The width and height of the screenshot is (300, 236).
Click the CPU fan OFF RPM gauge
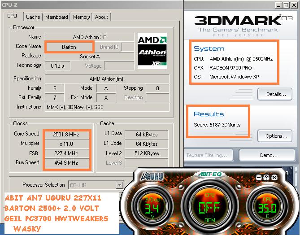210,207
